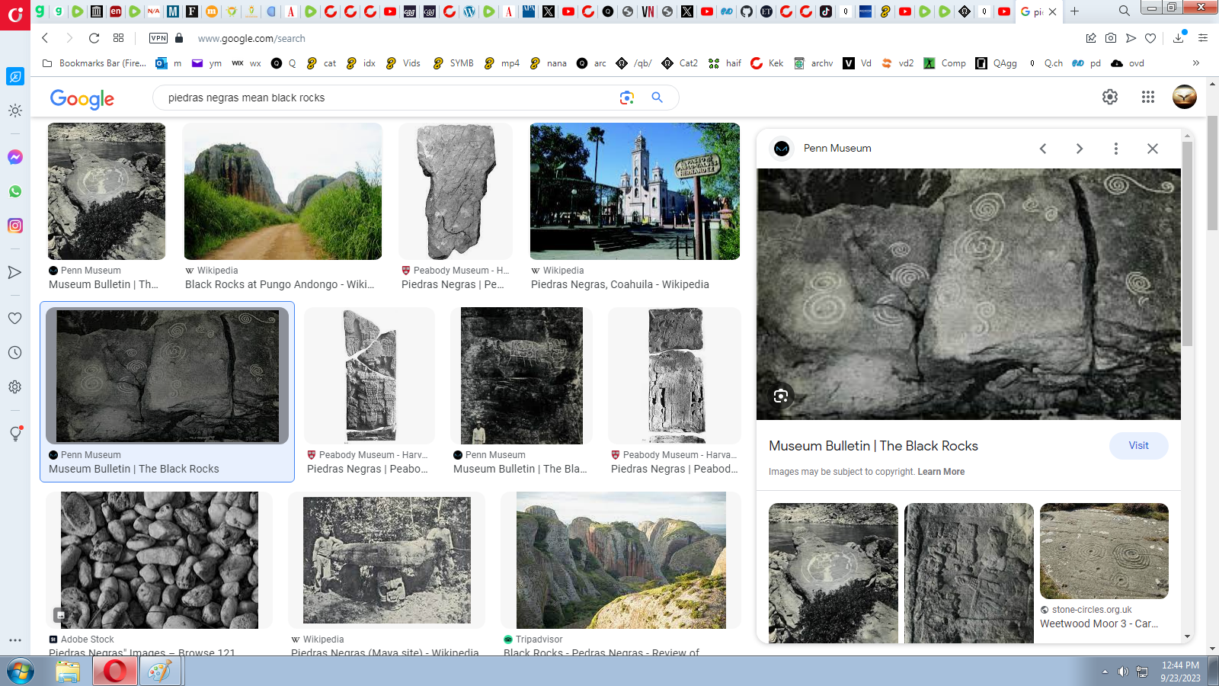This screenshot has height=686, width=1219.
Task: Open the Learn More copyright link
Action: (x=941, y=472)
